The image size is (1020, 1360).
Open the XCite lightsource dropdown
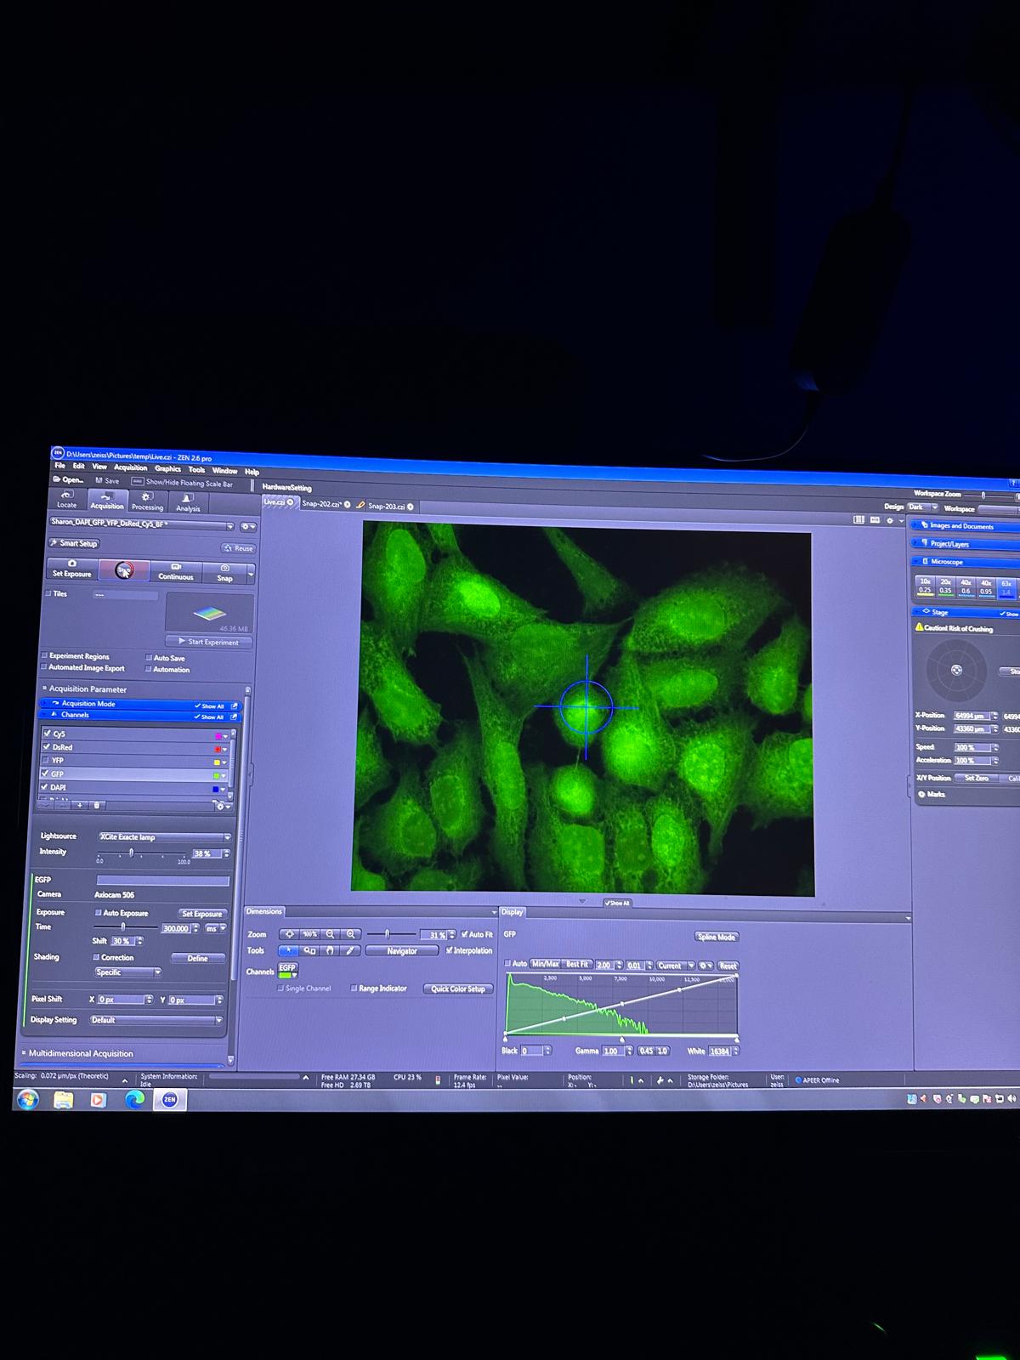pyautogui.click(x=227, y=837)
